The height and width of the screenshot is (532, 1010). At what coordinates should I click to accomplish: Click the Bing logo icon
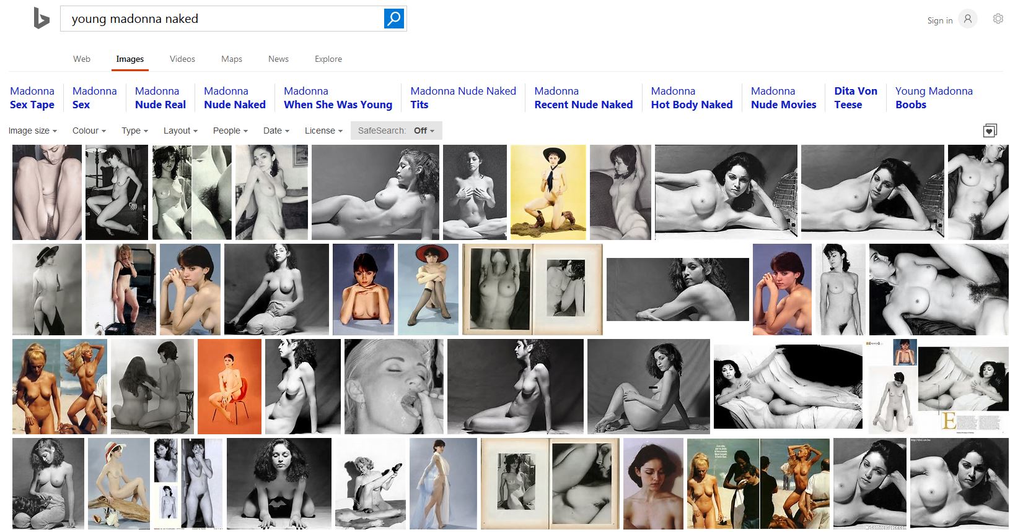[x=41, y=19]
